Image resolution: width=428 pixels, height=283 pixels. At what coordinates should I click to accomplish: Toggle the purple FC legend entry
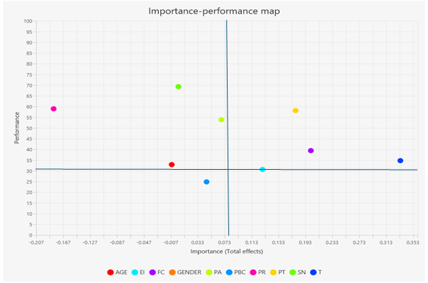[157, 272]
